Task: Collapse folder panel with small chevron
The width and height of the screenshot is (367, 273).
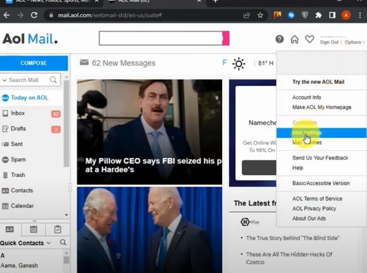Action: click(34, 221)
